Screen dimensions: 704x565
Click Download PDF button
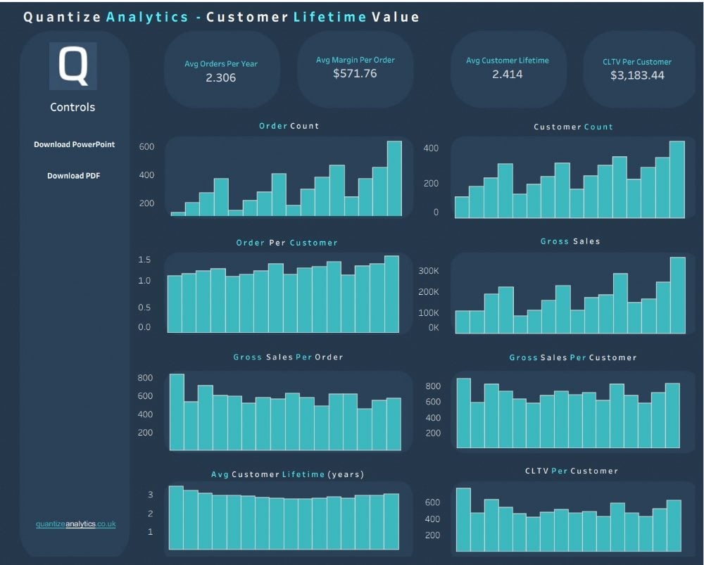click(x=74, y=176)
